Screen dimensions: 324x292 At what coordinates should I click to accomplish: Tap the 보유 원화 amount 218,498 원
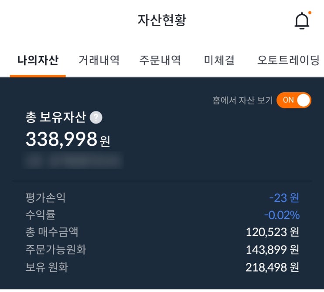[272, 267]
